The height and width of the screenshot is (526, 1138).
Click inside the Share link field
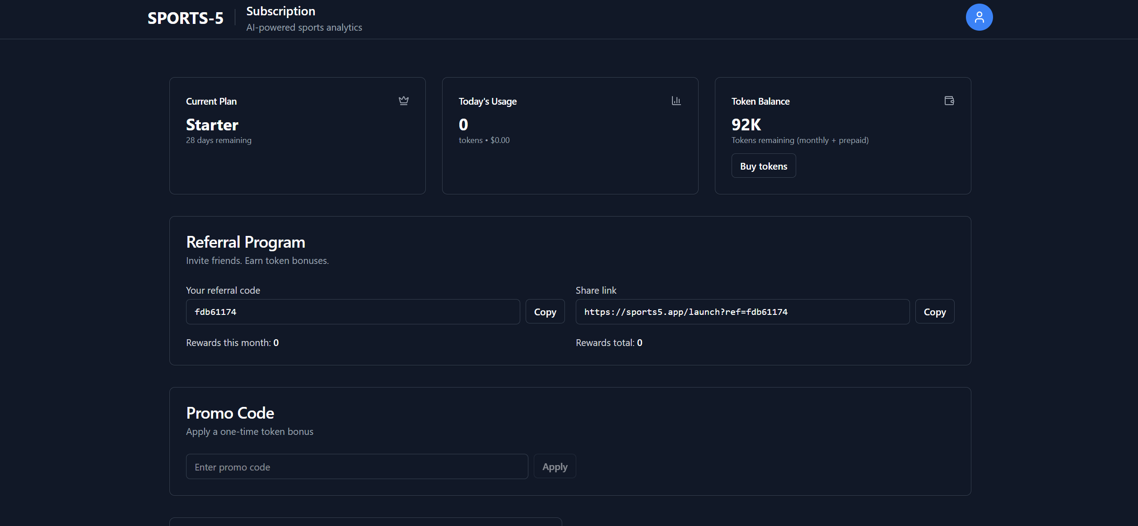click(x=742, y=312)
